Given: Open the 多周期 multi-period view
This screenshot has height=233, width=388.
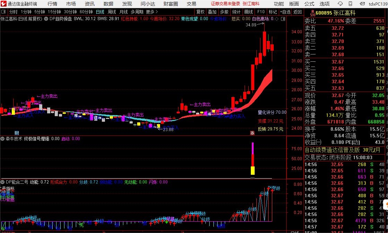Looking at the screenshot, I should (x=137, y=12).
